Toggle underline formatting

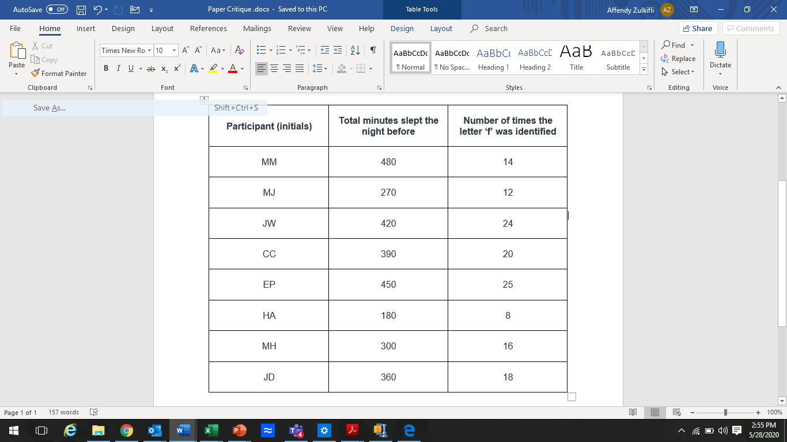pyautogui.click(x=131, y=68)
